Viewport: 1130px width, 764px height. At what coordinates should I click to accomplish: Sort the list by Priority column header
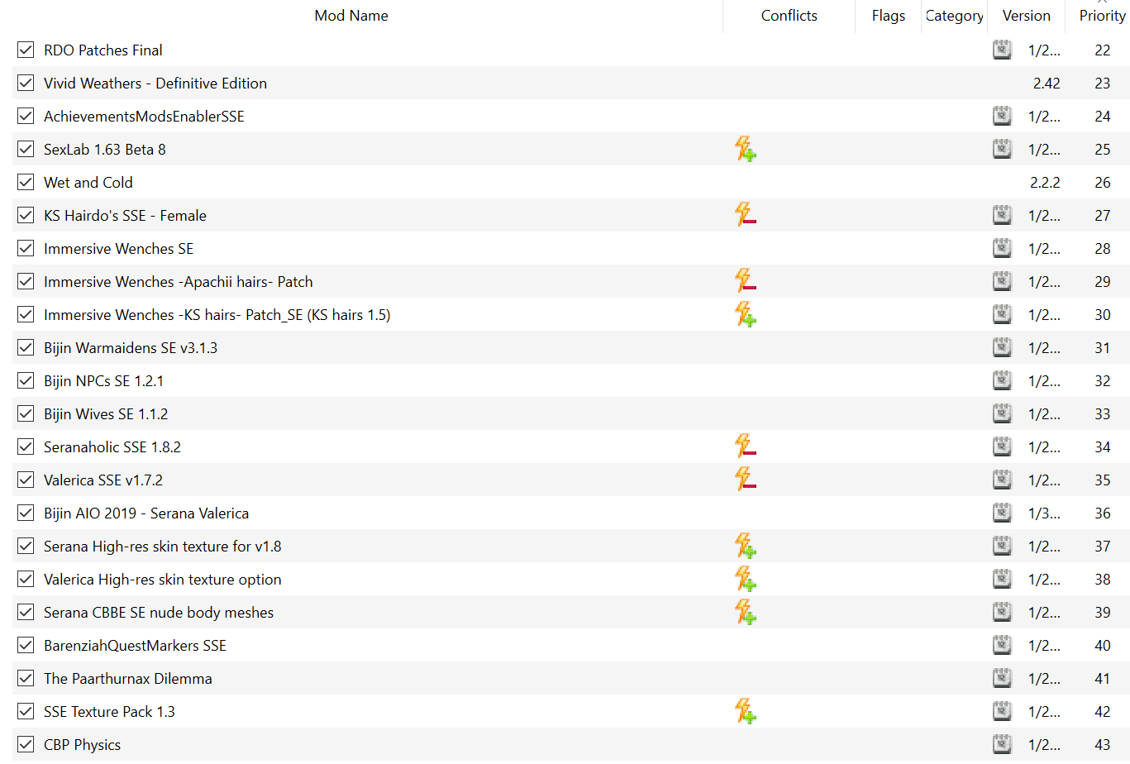[x=1102, y=16]
